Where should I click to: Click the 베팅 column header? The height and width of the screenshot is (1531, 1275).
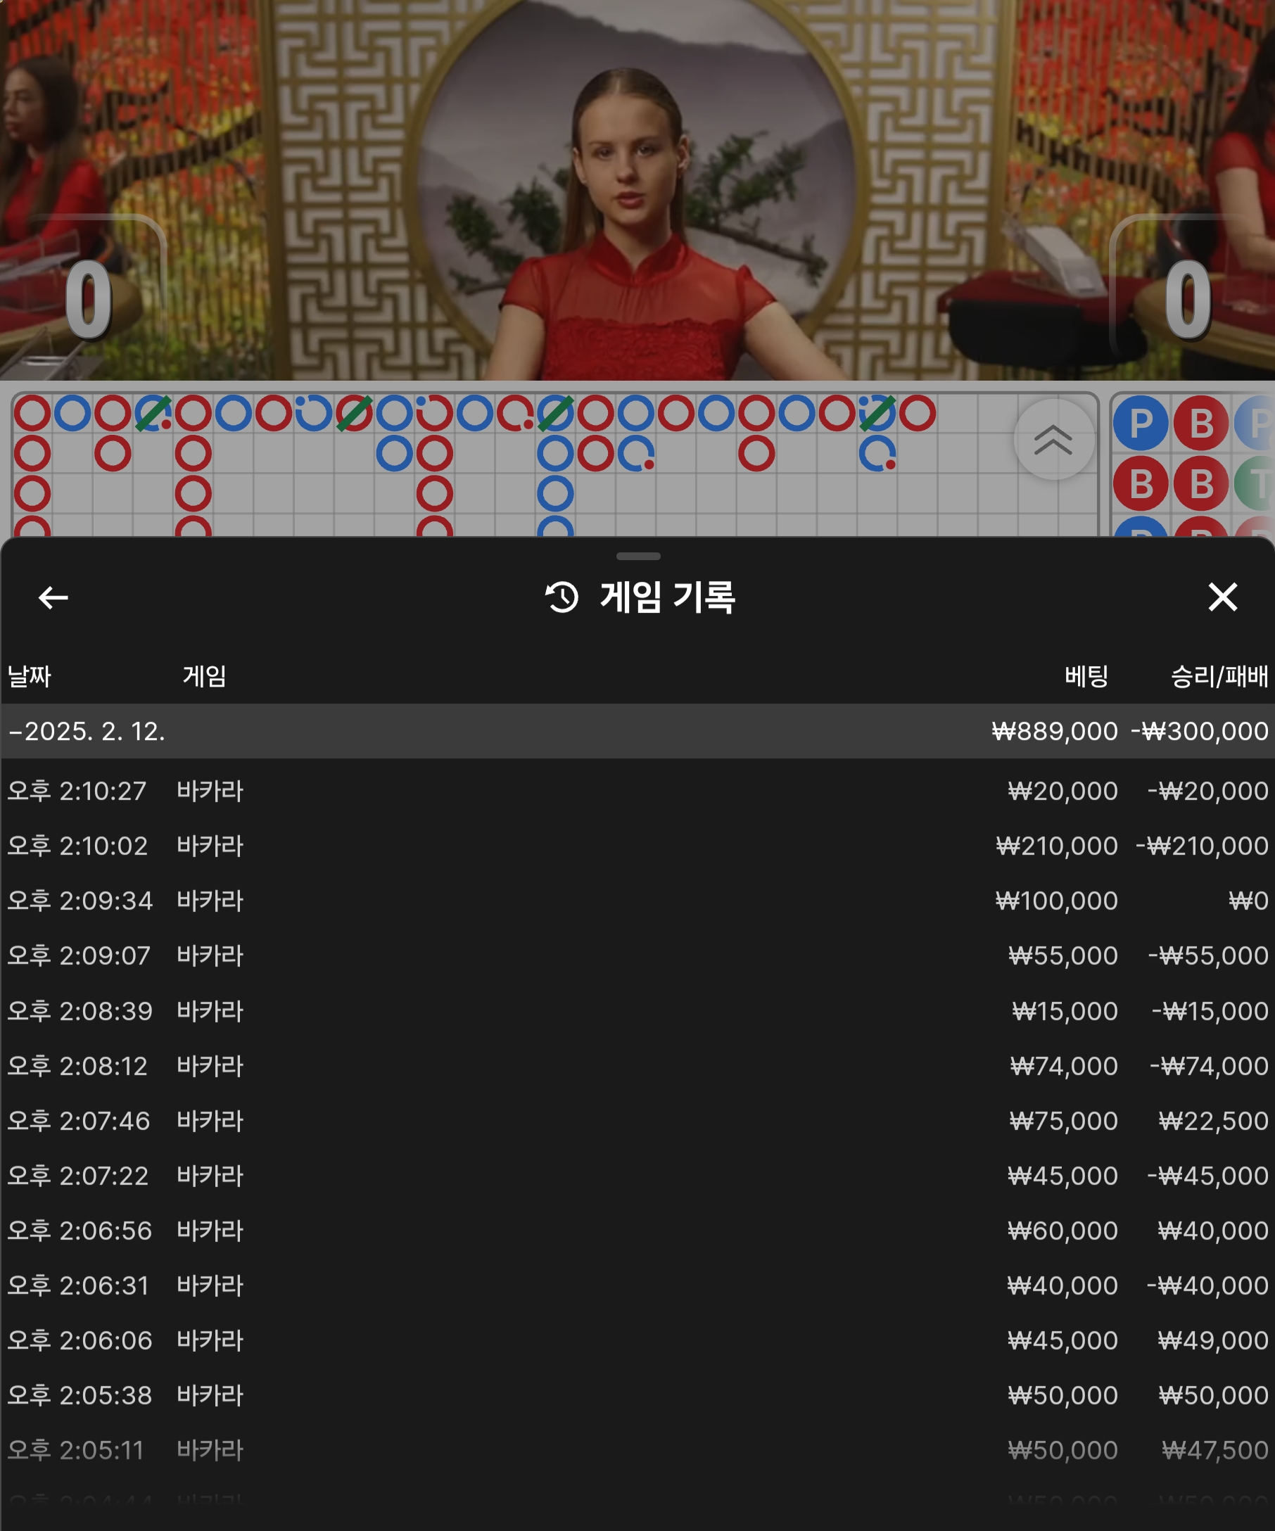tap(1086, 677)
